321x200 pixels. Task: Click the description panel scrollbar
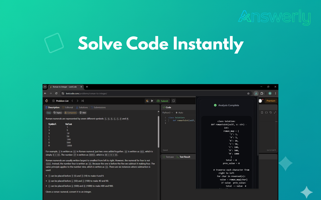(x=158, y=131)
